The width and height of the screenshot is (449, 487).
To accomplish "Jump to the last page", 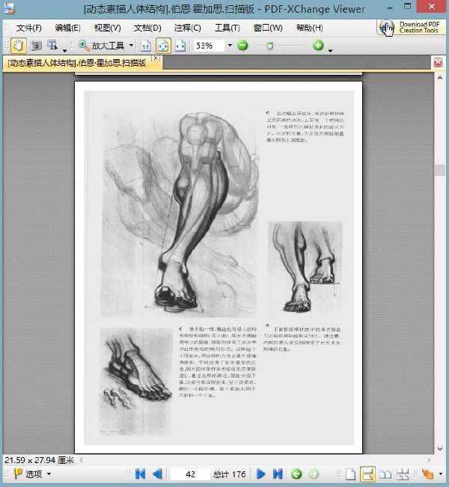I will tap(278, 474).
